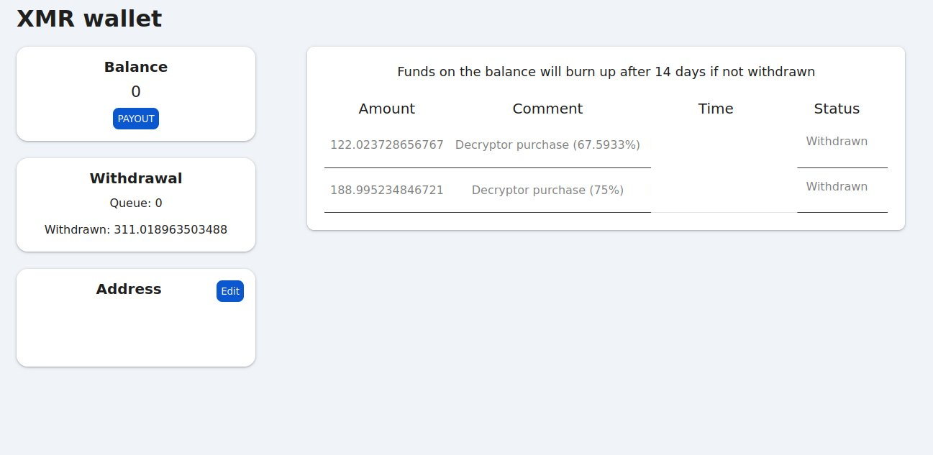Click the PAYOUT button
This screenshot has width=933, height=455.
tap(136, 119)
